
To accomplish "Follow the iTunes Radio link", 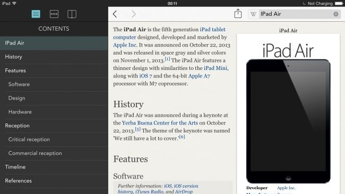I will pyautogui.click(x=149, y=191).
